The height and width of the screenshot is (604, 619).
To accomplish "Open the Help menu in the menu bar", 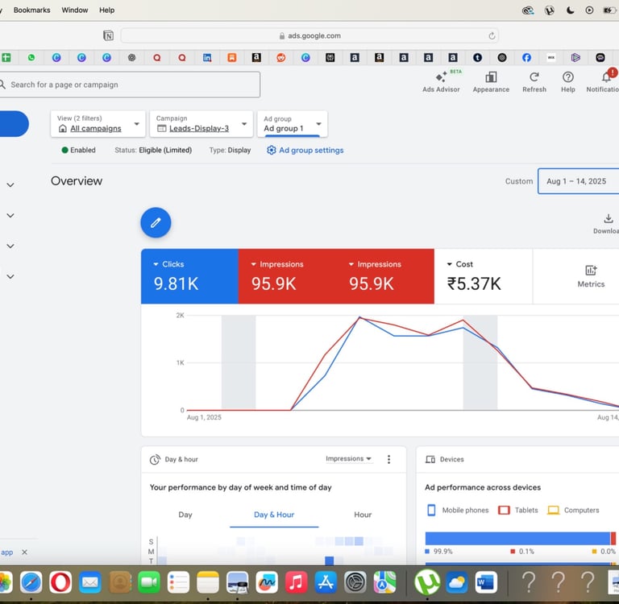I will (106, 10).
